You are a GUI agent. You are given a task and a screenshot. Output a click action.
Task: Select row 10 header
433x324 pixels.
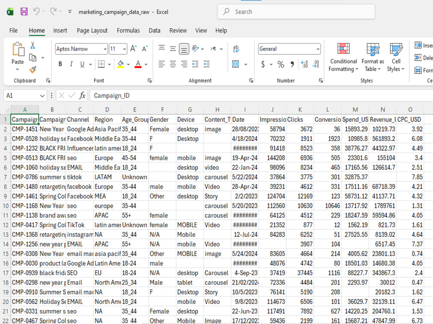click(5, 206)
